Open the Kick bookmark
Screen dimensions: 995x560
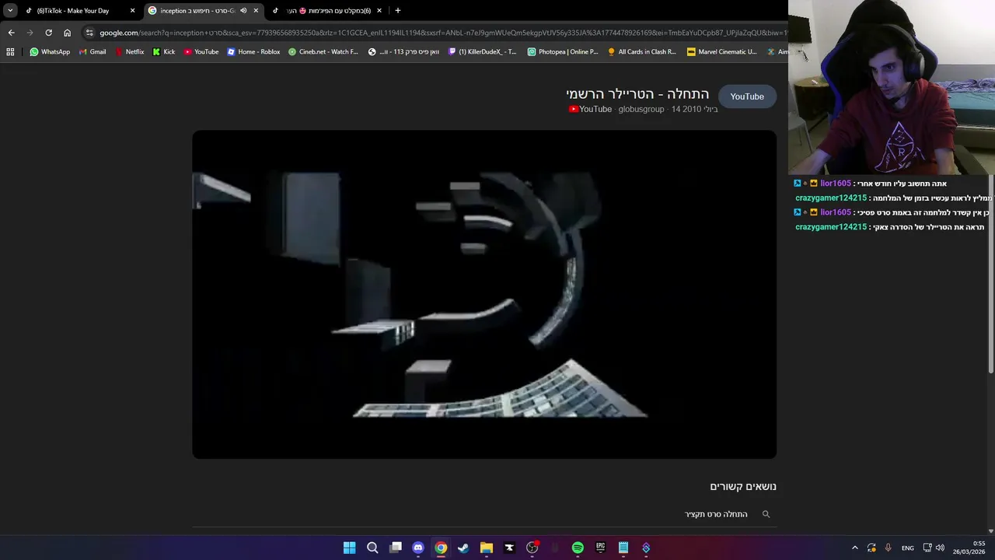pyautogui.click(x=164, y=52)
